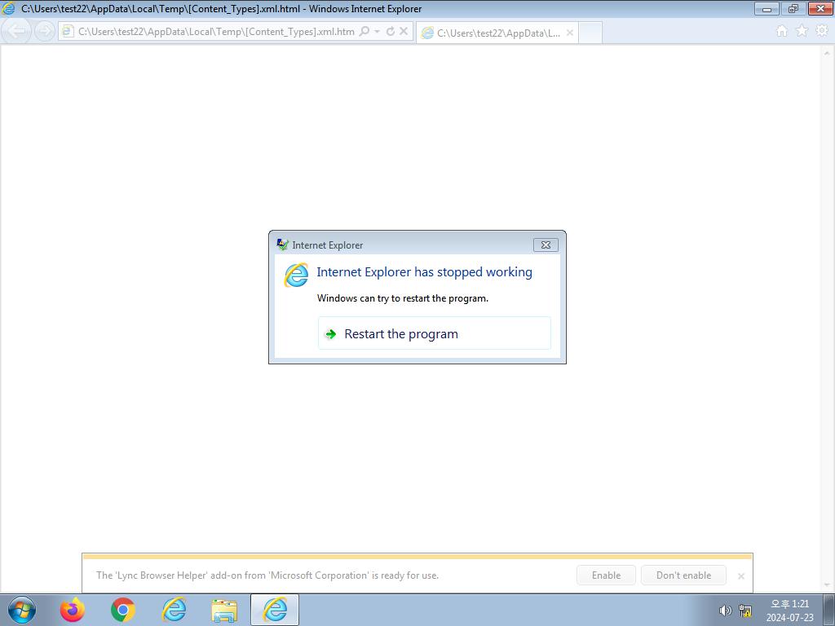Image resolution: width=835 pixels, height=626 pixels.
Task: Click the page icon in address bar
Action: point(68,32)
